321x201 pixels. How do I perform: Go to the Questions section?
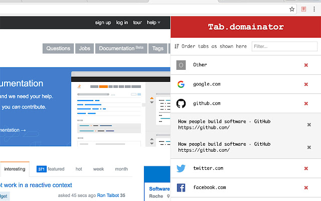click(x=58, y=48)
